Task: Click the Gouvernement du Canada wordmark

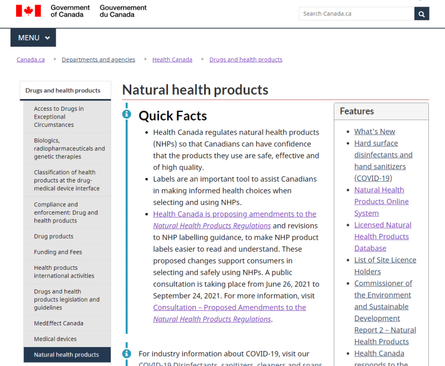Action: pos(123,11)
